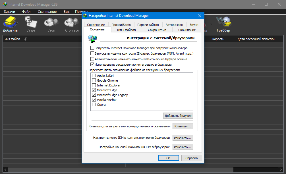
Task: Open the Файл menu
Action: (x=26, y=12)
